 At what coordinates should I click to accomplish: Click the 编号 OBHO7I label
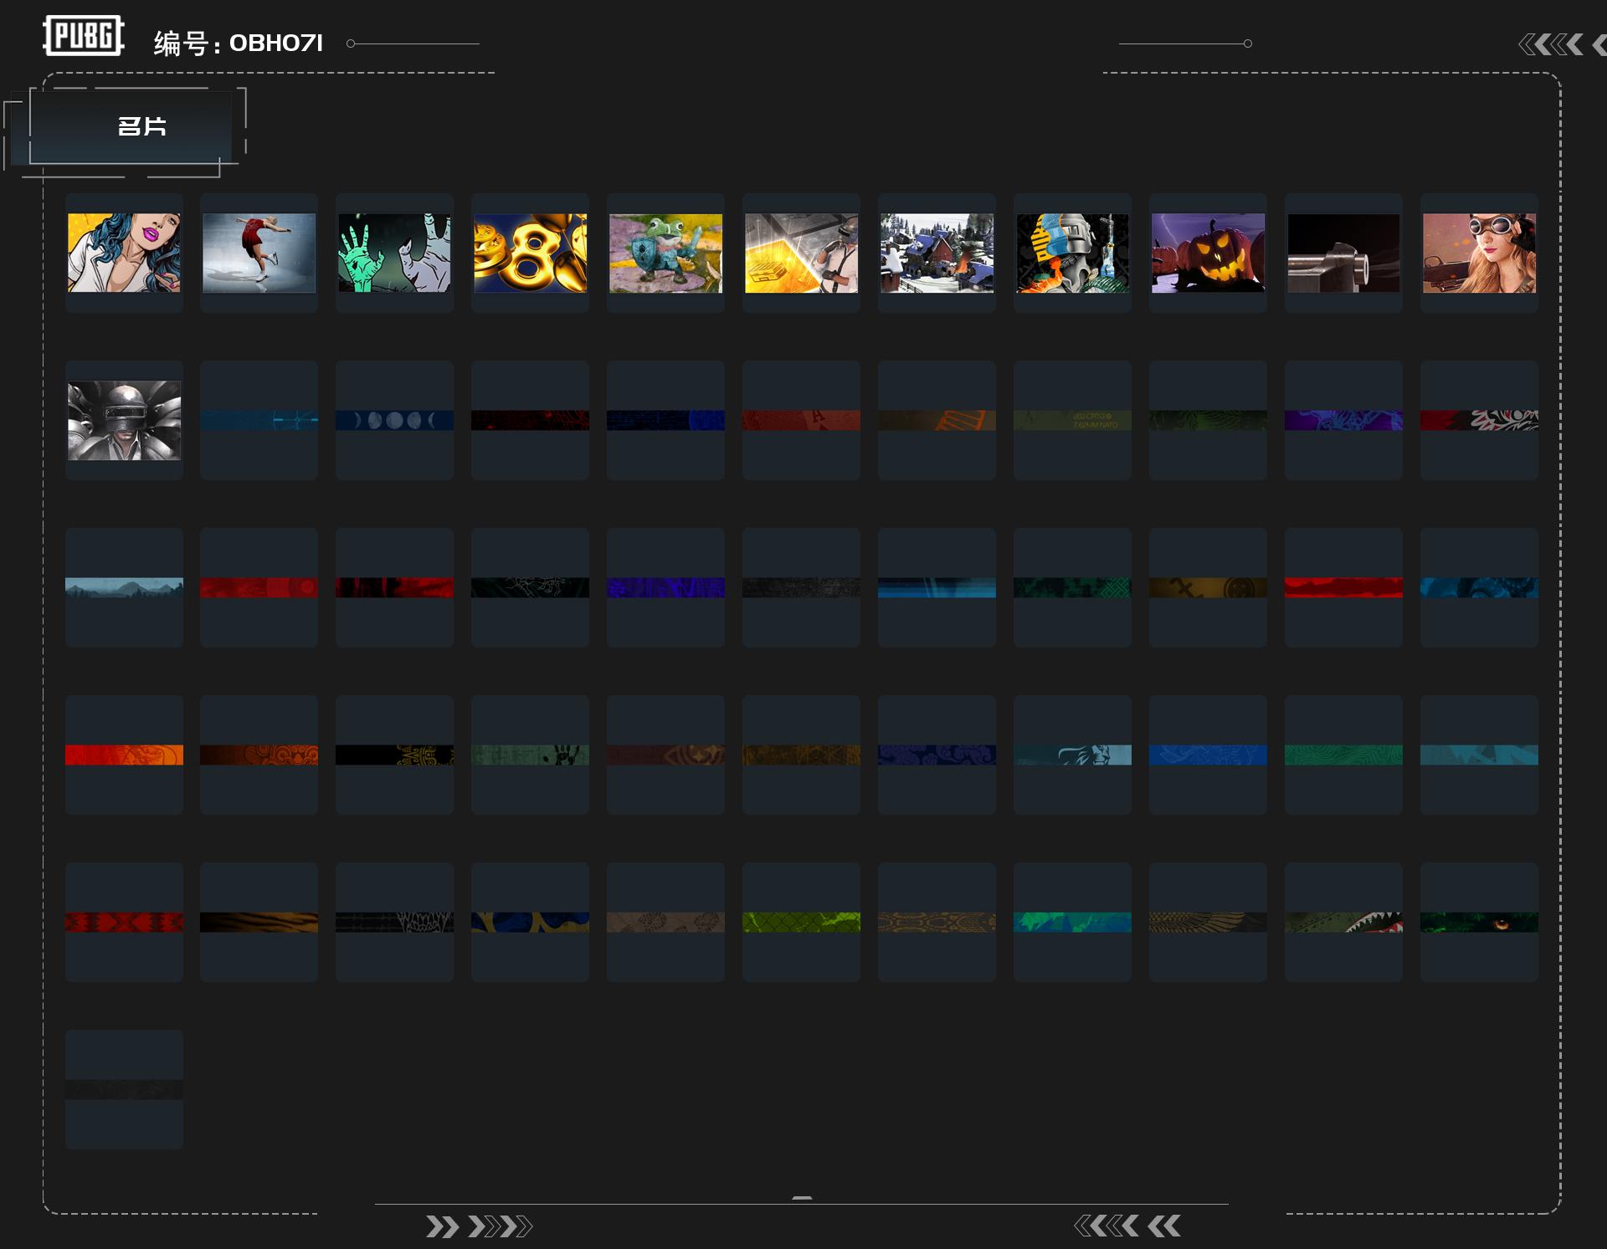(239, 44)
